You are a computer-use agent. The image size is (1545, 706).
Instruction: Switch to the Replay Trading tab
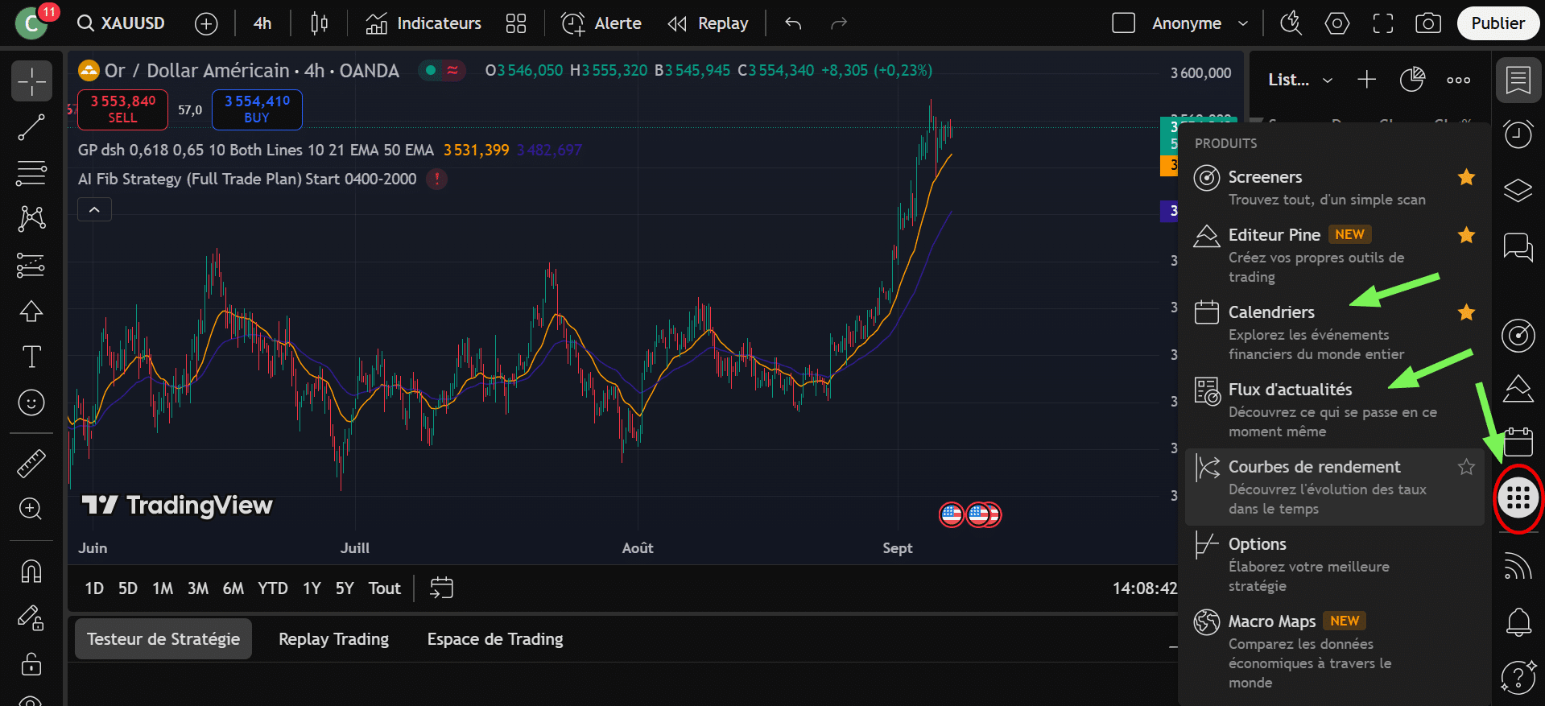333,639
